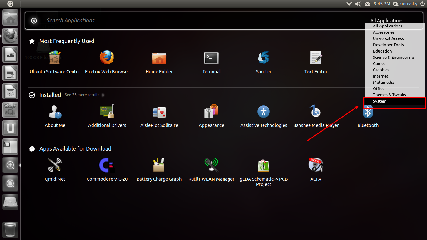Open the power session menu
Viewport: 427px width, 240px height.
423,4
